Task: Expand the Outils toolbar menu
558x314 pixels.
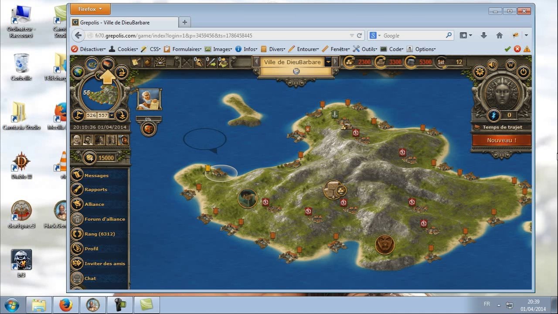Action: pos(365,49)
